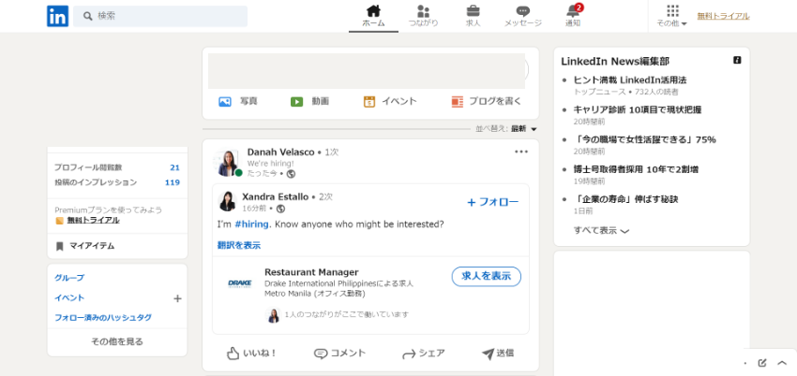This screenshot has width=797, height=376.
Task: Open messaging speech bubble icon
Action: tap(523, 11)
